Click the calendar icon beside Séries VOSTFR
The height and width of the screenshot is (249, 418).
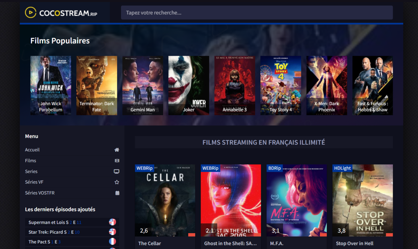[x=117, y=193]
